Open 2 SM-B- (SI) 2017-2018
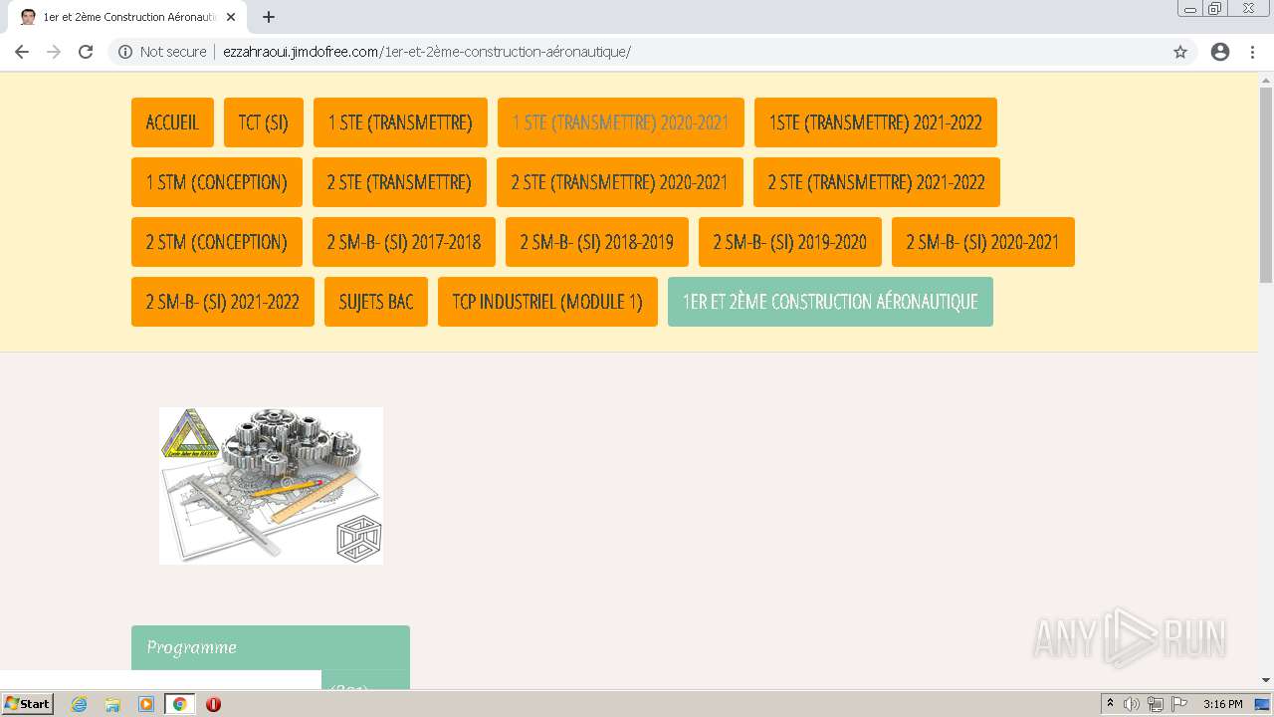 coord(404,242)
